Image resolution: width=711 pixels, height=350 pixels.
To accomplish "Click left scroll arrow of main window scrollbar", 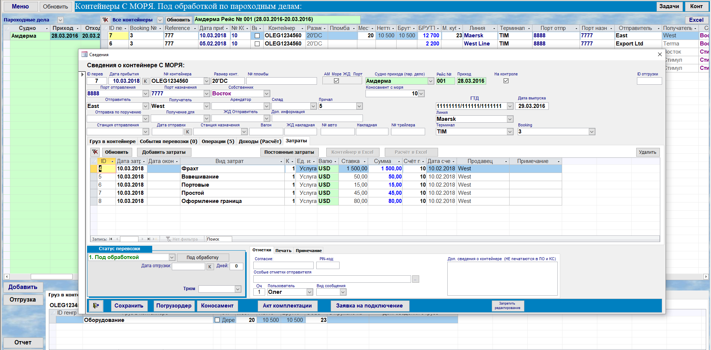I will coord(7,276).
